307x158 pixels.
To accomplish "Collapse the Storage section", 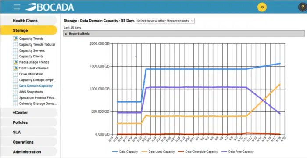I will point(29,30).
